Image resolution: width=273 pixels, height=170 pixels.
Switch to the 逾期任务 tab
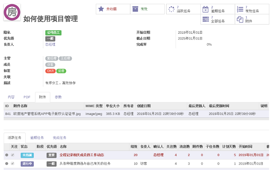click(37, 138)
